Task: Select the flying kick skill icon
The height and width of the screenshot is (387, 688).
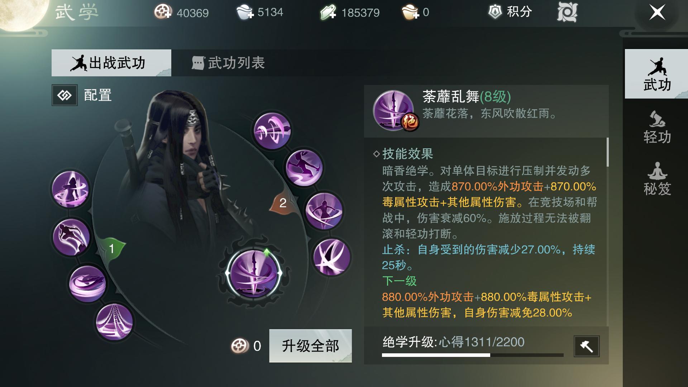Action: point(304,168)
